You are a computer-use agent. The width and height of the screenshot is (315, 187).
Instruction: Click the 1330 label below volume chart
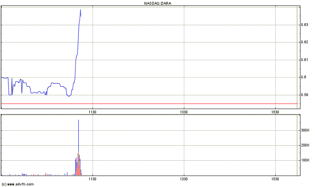(x=184, y=179)
